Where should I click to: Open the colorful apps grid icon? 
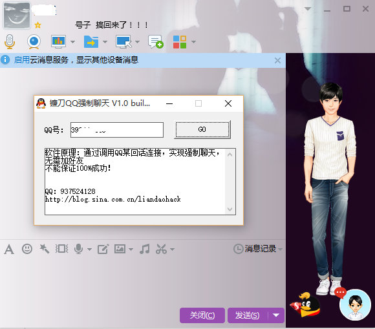180,42
